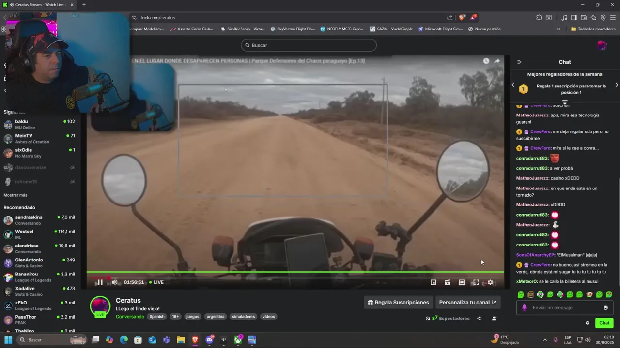Open baldu channel in following list
The width and height of the screenshot is (620, 348).
[x=41, y=124]
